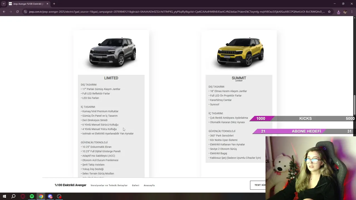
Task: Open the Chrome profile avatar
Action: pyautogui.click(x=345, y=12)
